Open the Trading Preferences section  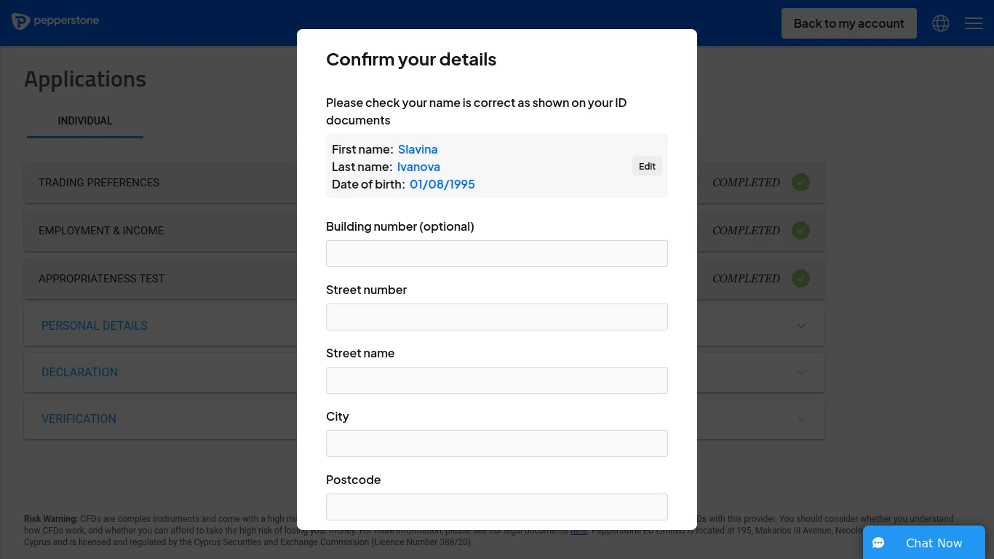pyautogui.click(x=99, y=183)
